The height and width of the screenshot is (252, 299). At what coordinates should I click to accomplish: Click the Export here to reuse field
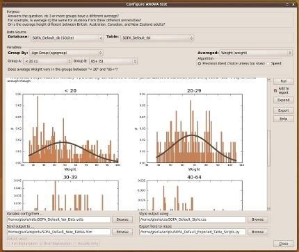[193, 232]
